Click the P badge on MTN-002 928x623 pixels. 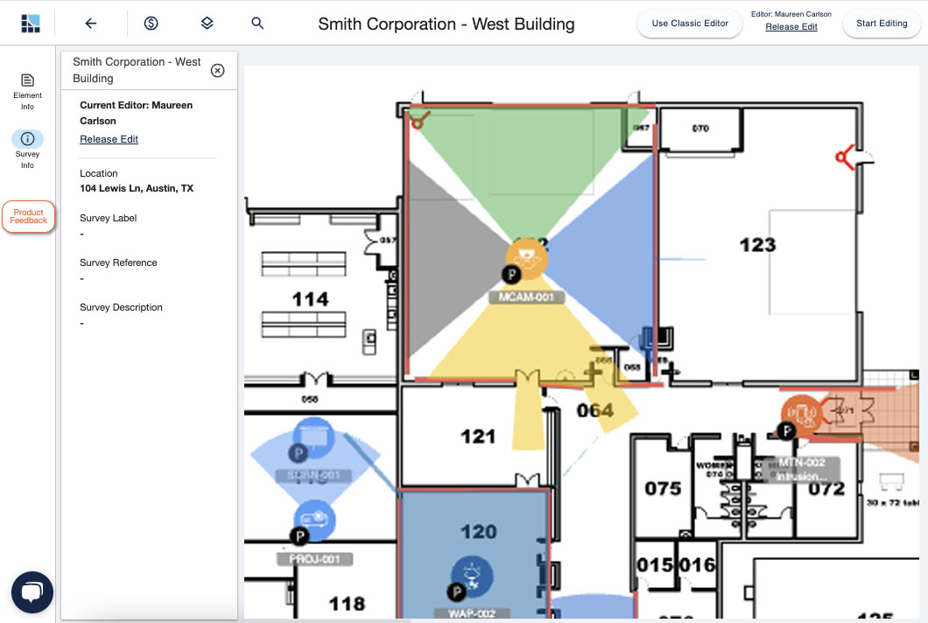pos(786,430)
